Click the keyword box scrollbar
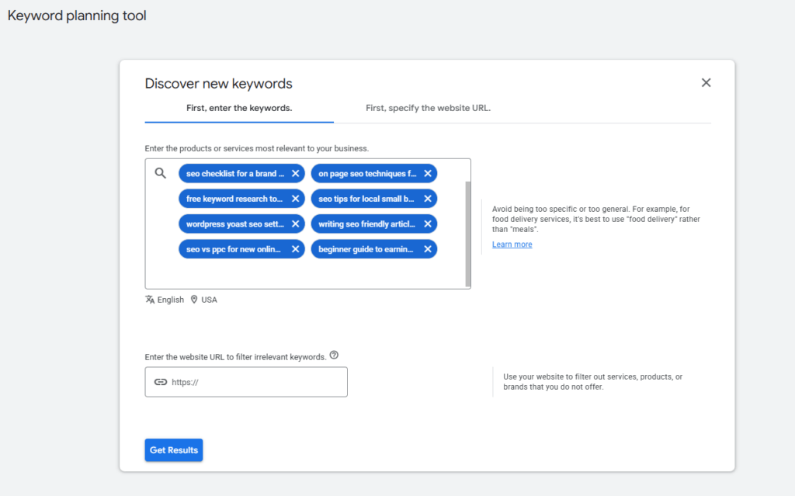 tap(467, 234)
